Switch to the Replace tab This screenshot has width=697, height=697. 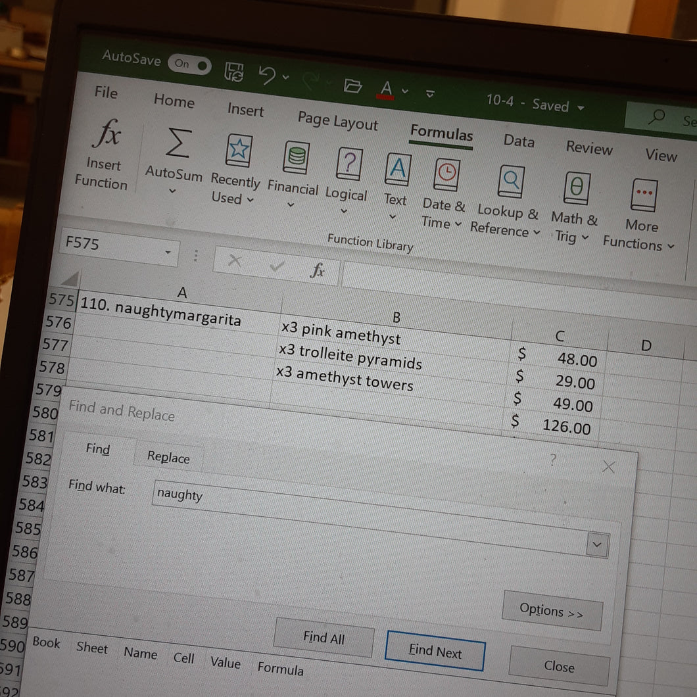pos(168,457)
